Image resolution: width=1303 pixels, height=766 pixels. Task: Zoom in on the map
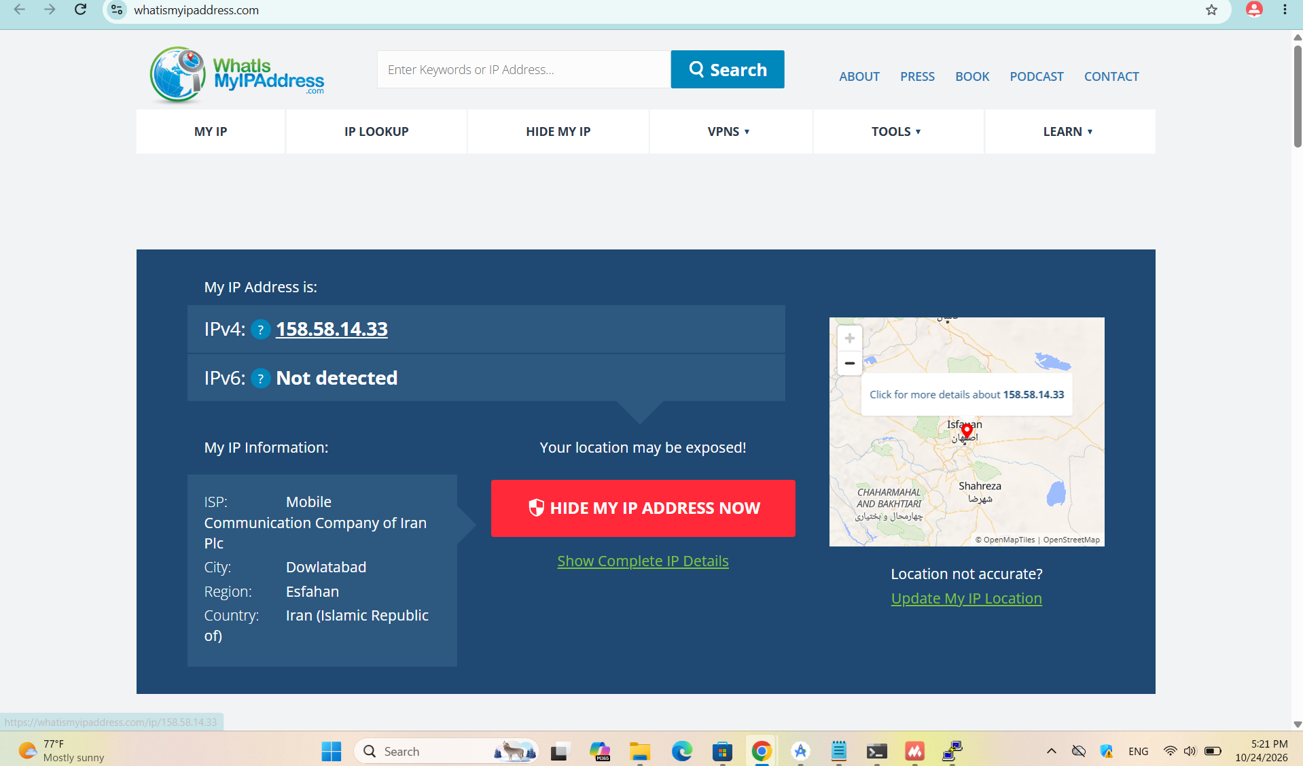[849, 338]
